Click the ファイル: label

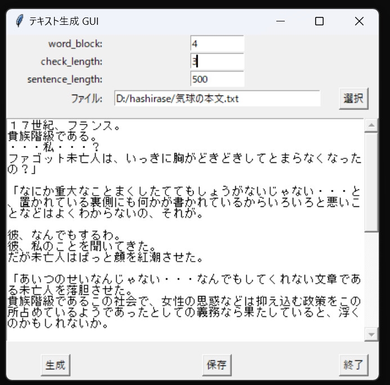point(87,99)
